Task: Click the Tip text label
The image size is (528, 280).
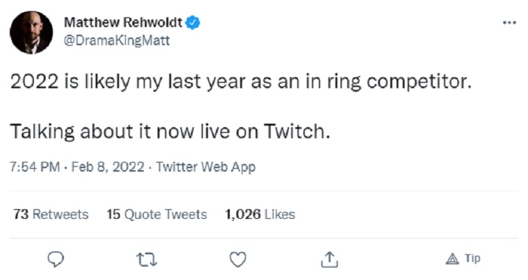Action: click(472, 258)
